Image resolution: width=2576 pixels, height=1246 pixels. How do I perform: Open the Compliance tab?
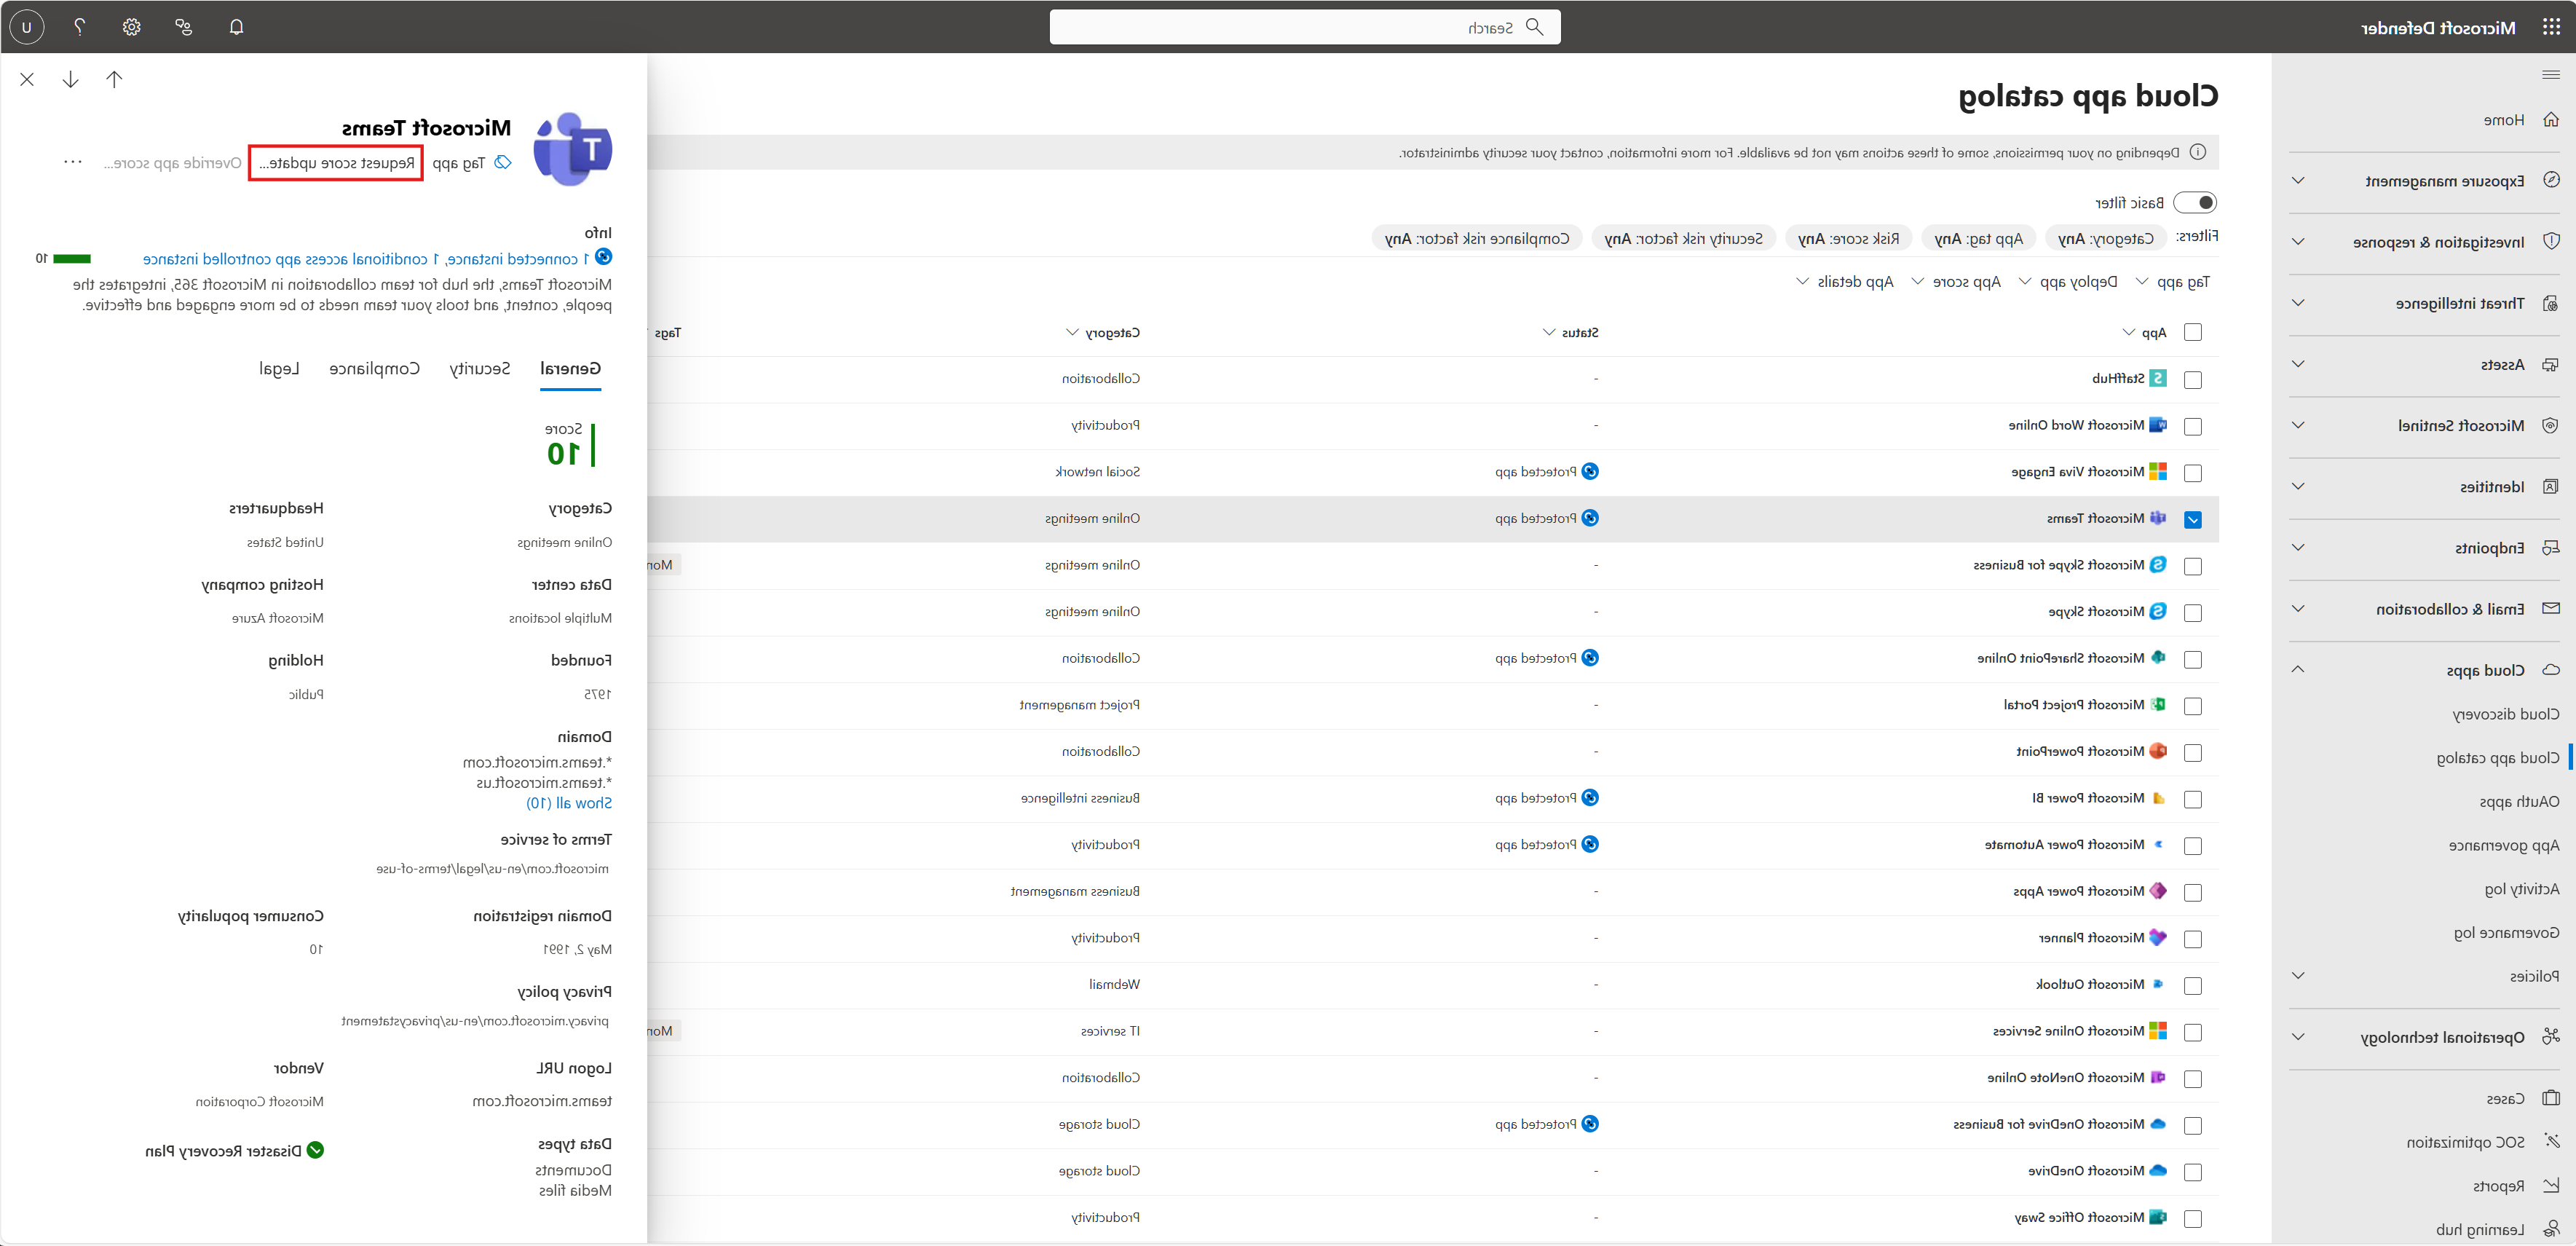point(375,369)
